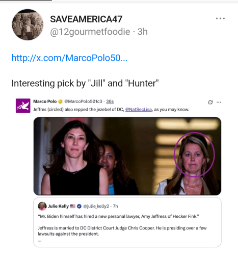Expand the truncated Julie Kelly quote ellipsis

pyautogui.click(x=39, y=241)
